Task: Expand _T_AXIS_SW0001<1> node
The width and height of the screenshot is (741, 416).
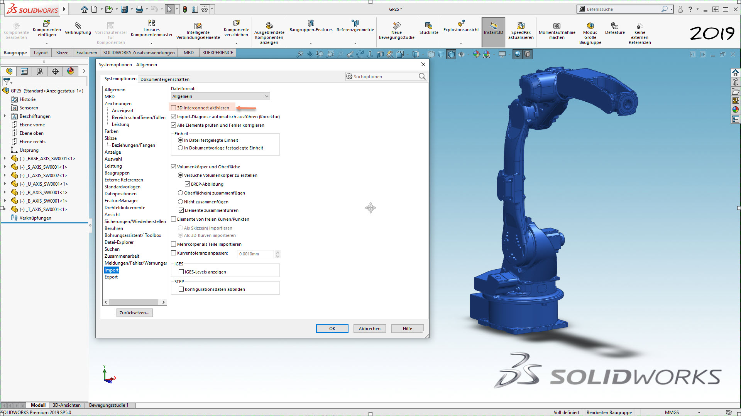Action: click(5, 209)
